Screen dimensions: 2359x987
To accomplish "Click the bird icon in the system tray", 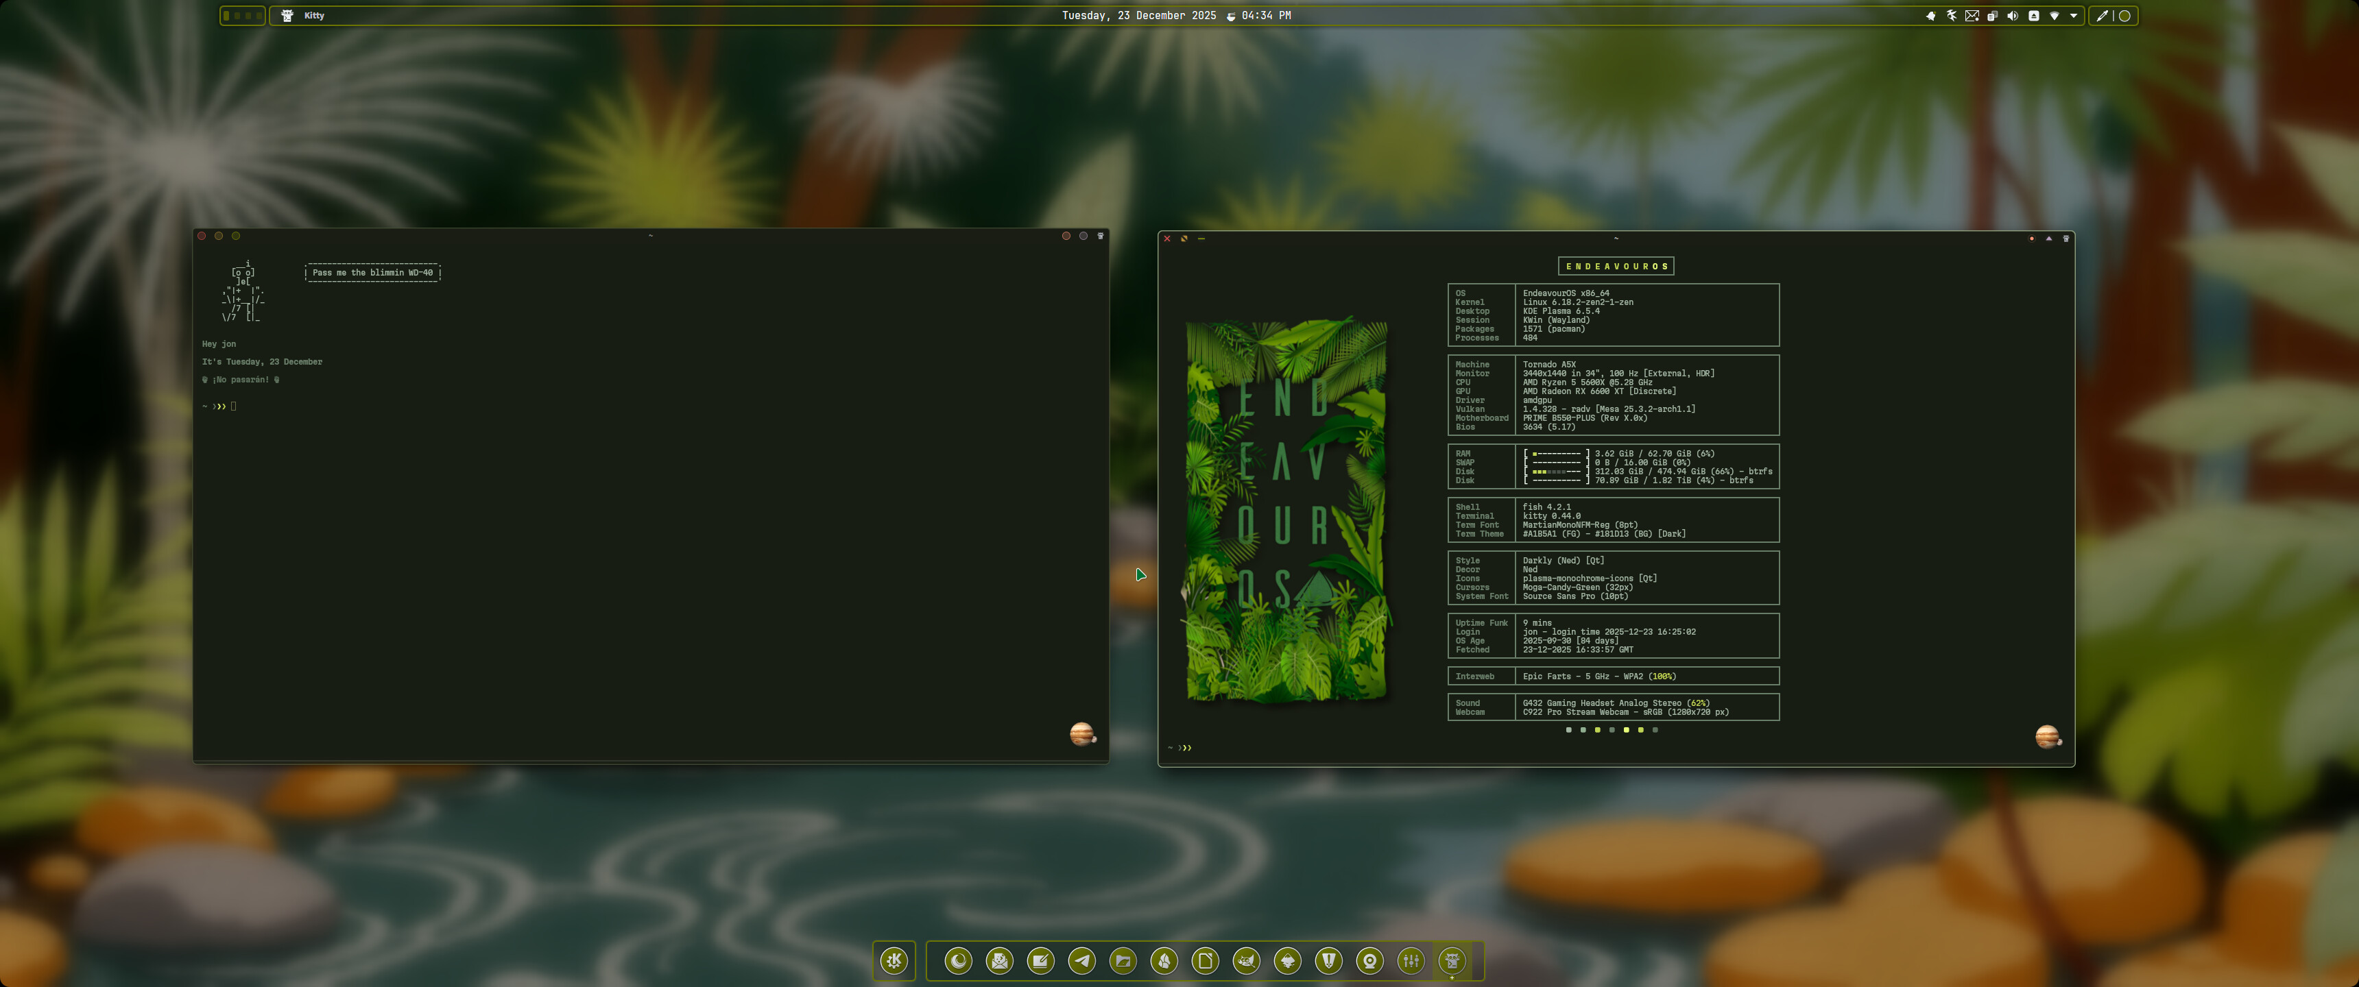I will pos(1952,16).
